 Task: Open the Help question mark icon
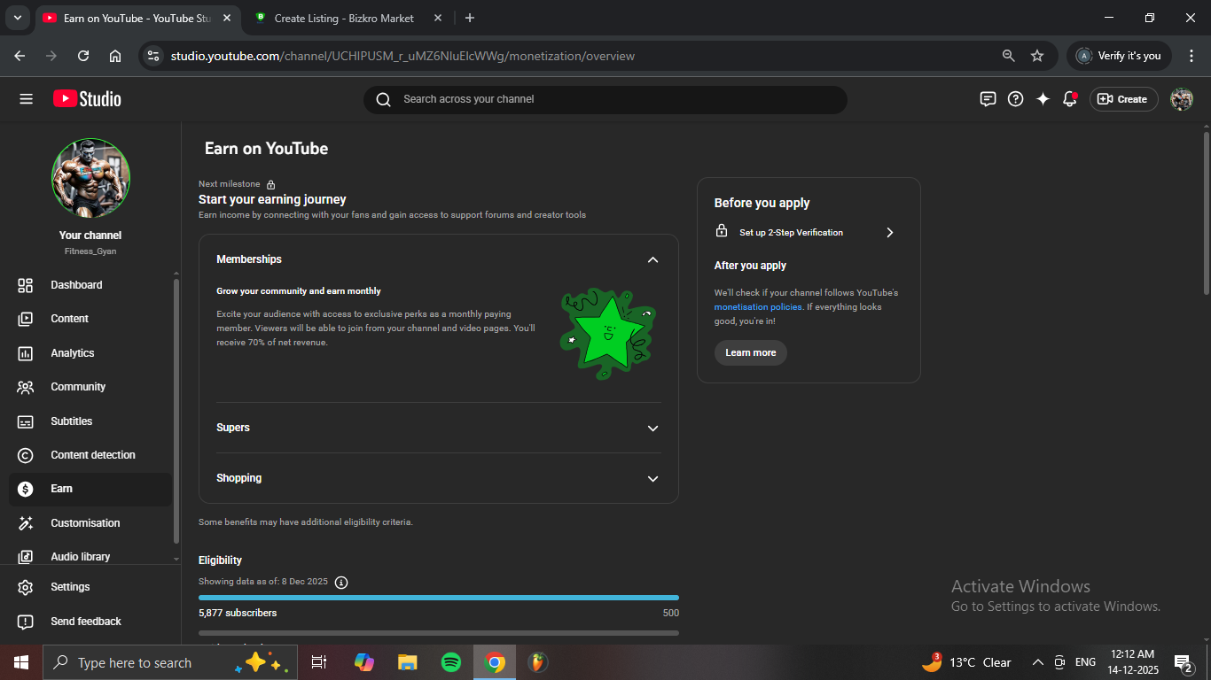click(1016, 99)
